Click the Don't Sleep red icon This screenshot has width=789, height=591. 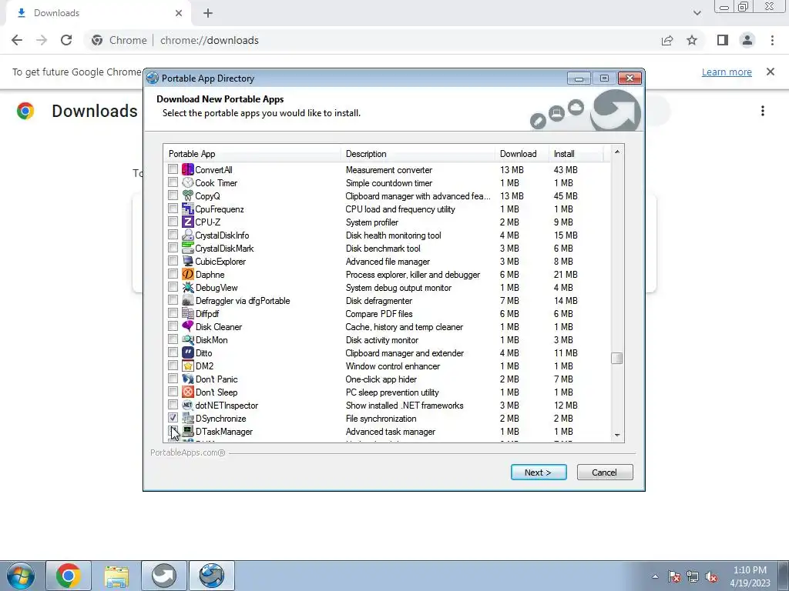pyautogui.click(x=188, y=392)
